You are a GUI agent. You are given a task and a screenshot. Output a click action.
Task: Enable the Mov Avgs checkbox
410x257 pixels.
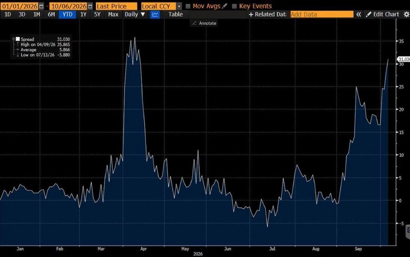pos(188,6)
